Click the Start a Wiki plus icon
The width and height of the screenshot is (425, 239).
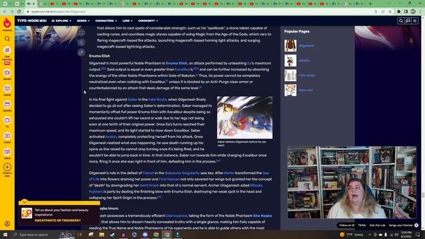(x=7, y=167)
